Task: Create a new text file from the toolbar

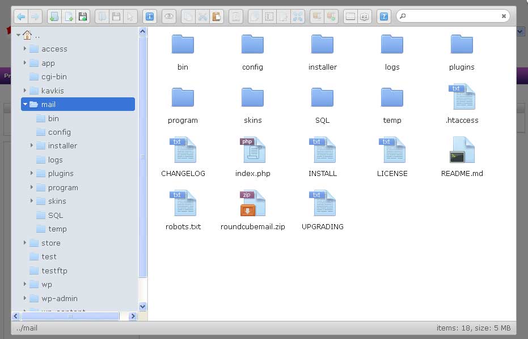Action: point(69,16)
